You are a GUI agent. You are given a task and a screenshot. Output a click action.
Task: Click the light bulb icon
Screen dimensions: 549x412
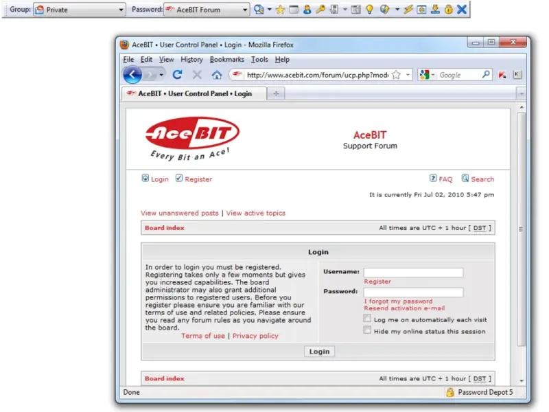coord(369,10)
